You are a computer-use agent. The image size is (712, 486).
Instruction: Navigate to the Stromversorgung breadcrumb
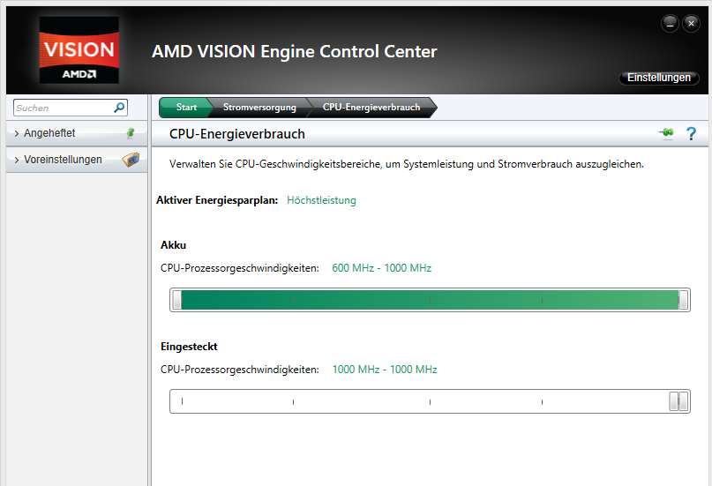[258, 108]
